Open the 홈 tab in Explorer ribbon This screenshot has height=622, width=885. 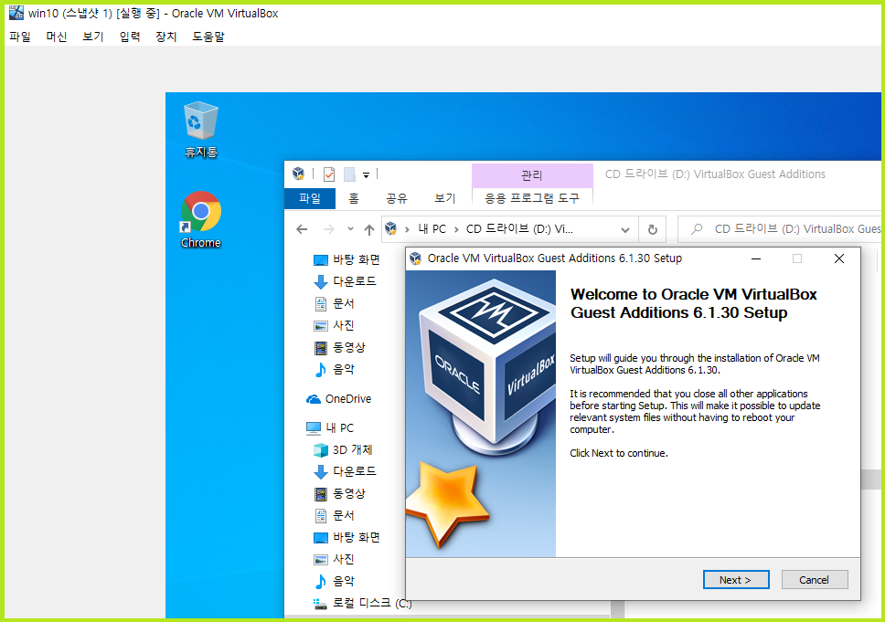353,198
